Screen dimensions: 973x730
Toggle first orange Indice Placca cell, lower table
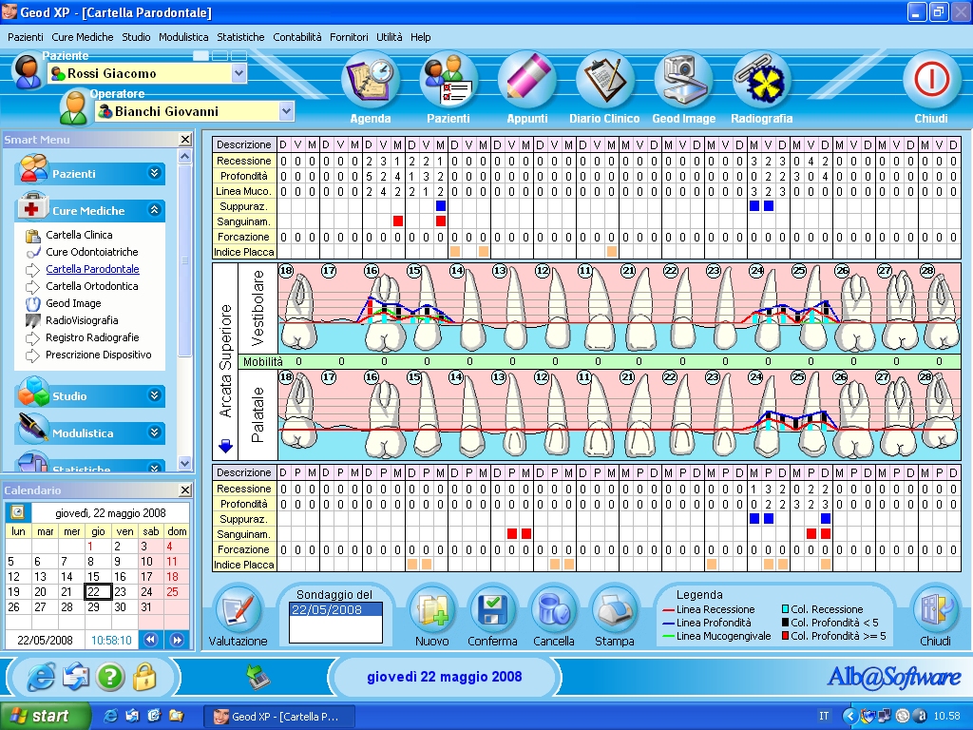coord(412,565)
